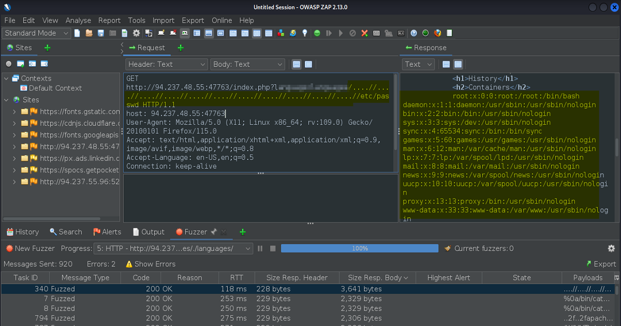Sort by Size Resp. Body column header
The image size is (621, 326).
(x=377, y=278)
